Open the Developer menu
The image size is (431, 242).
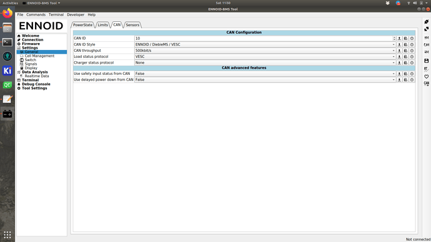click(76, 14)
